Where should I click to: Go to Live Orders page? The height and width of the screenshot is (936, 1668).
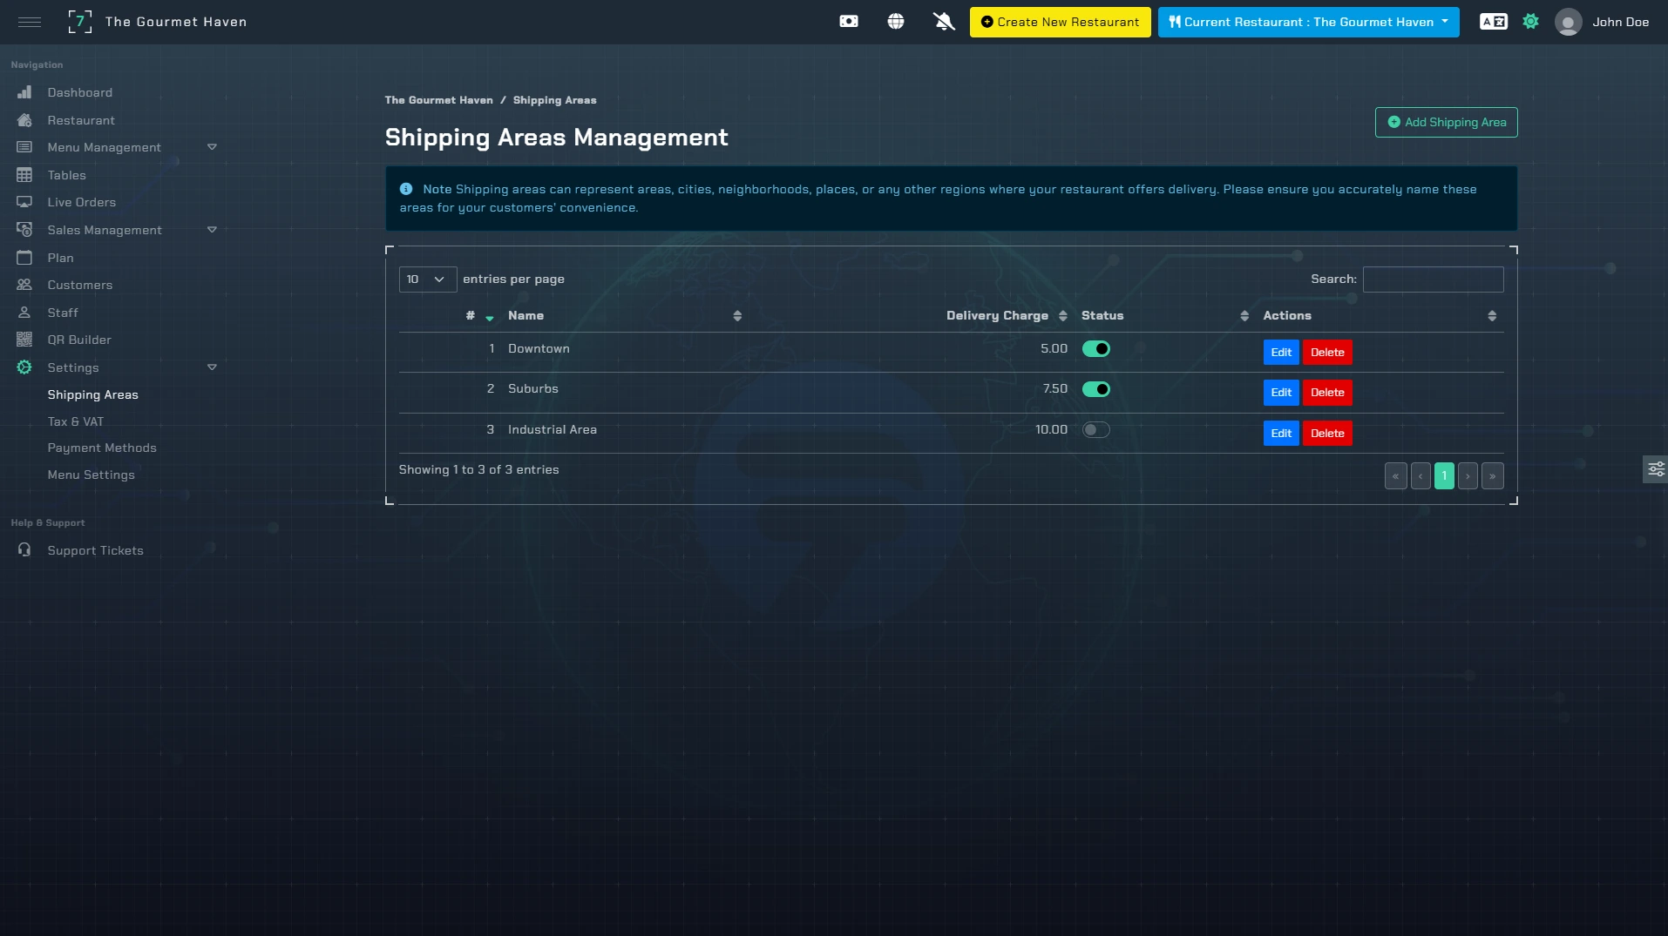(81, 202)
